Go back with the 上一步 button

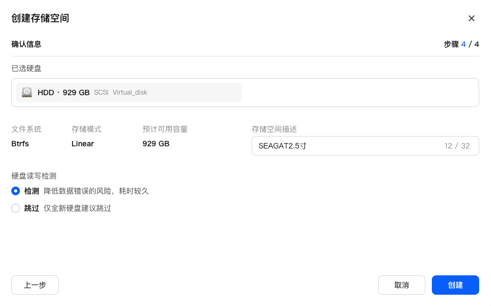click(35, 285)
